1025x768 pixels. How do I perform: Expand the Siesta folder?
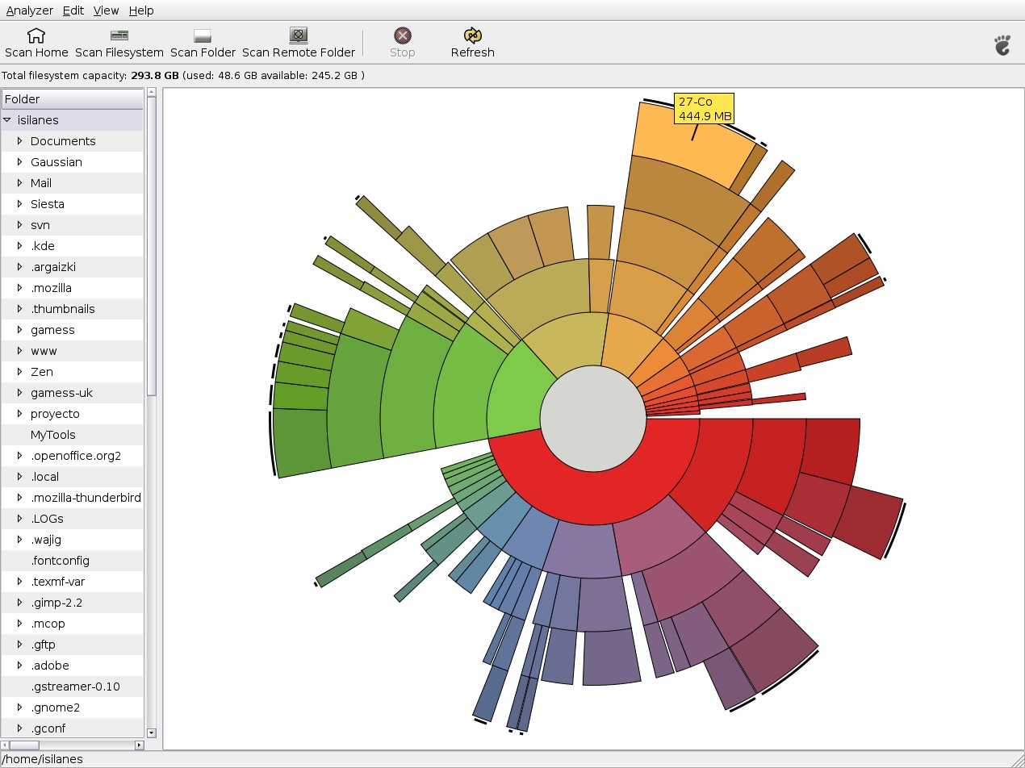point(20,204)
